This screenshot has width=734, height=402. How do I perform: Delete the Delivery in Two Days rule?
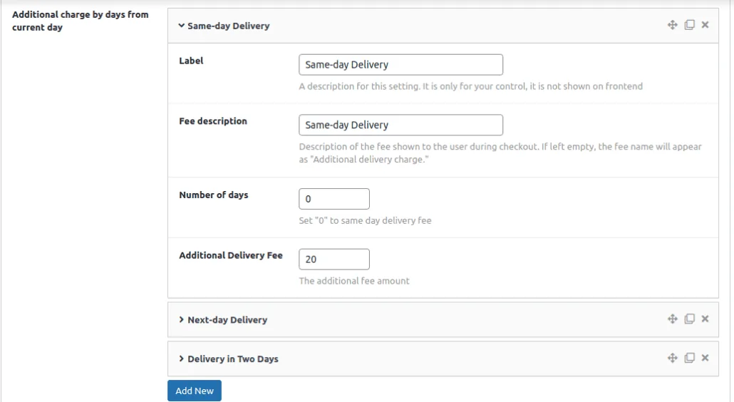point(705,358)
